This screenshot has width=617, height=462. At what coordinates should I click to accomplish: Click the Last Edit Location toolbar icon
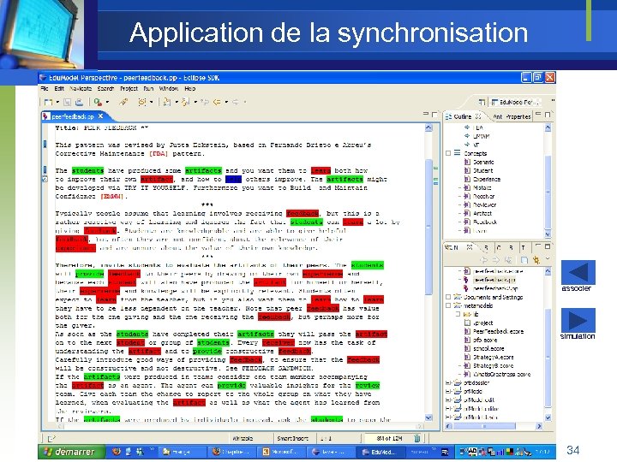205,102
